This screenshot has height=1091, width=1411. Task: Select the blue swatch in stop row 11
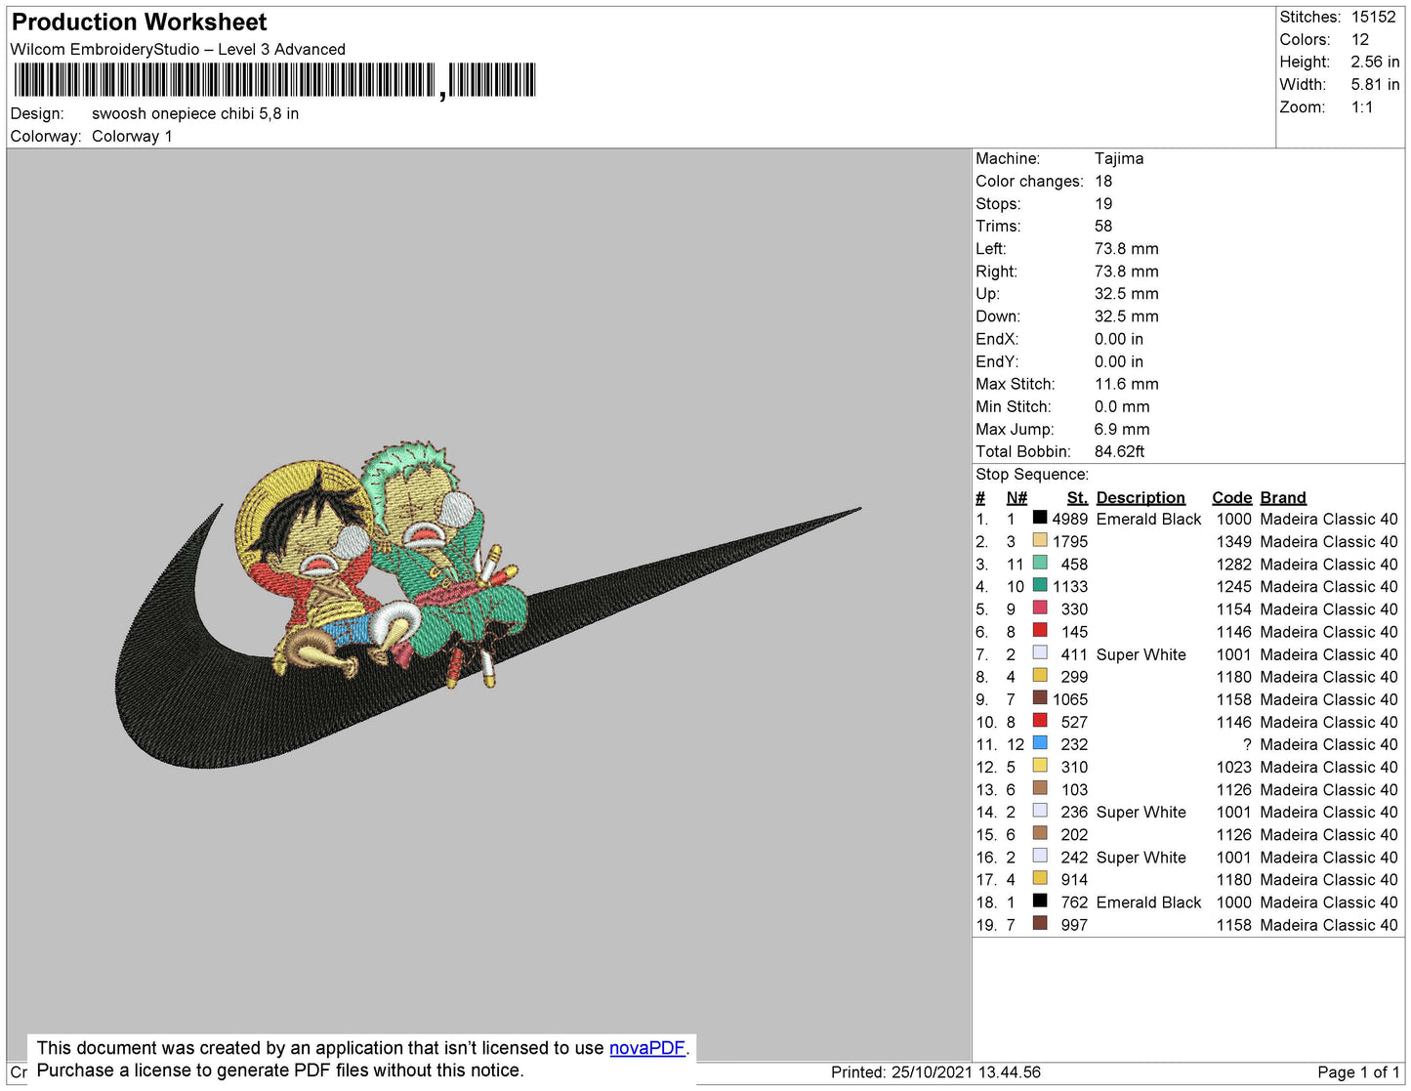click(1040, 743)
